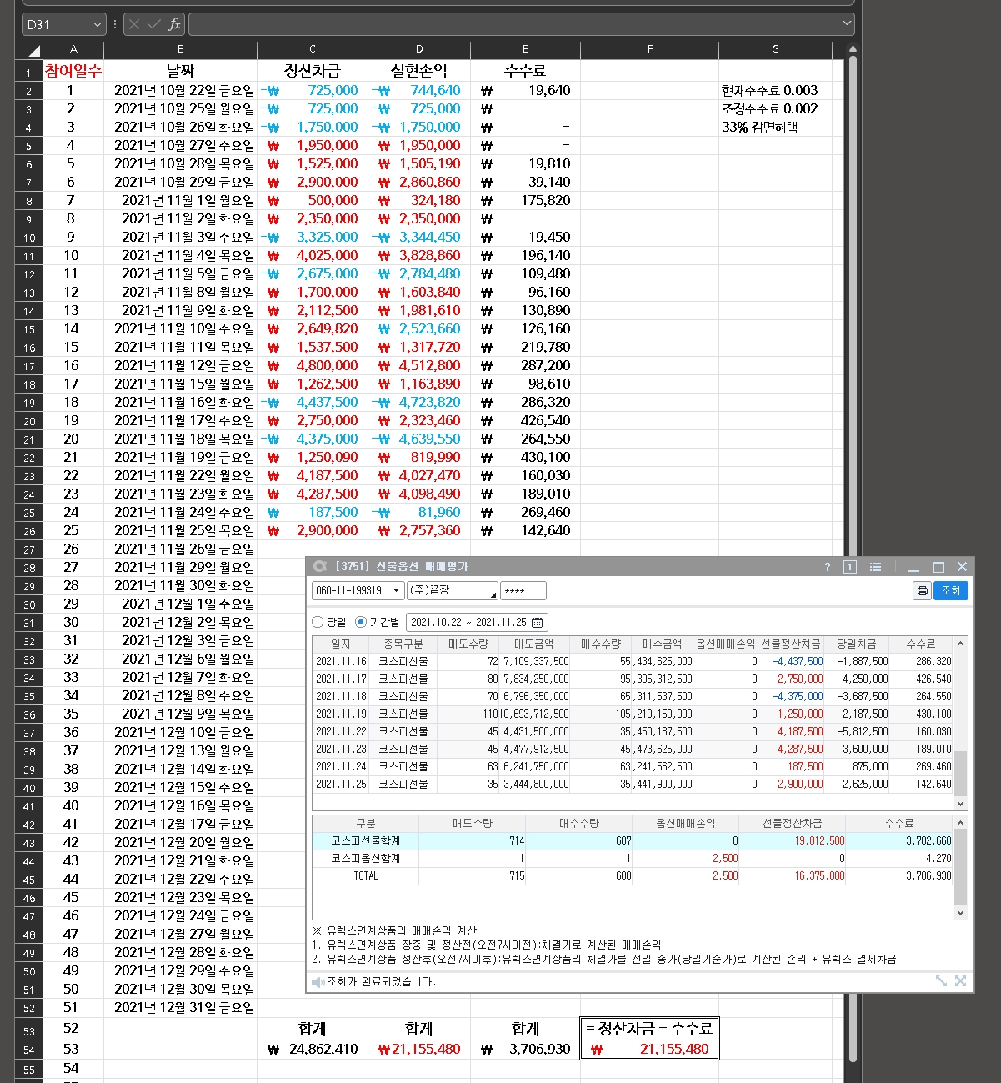Select the 코스피옵션합계 summary row label

click(366, 858)
